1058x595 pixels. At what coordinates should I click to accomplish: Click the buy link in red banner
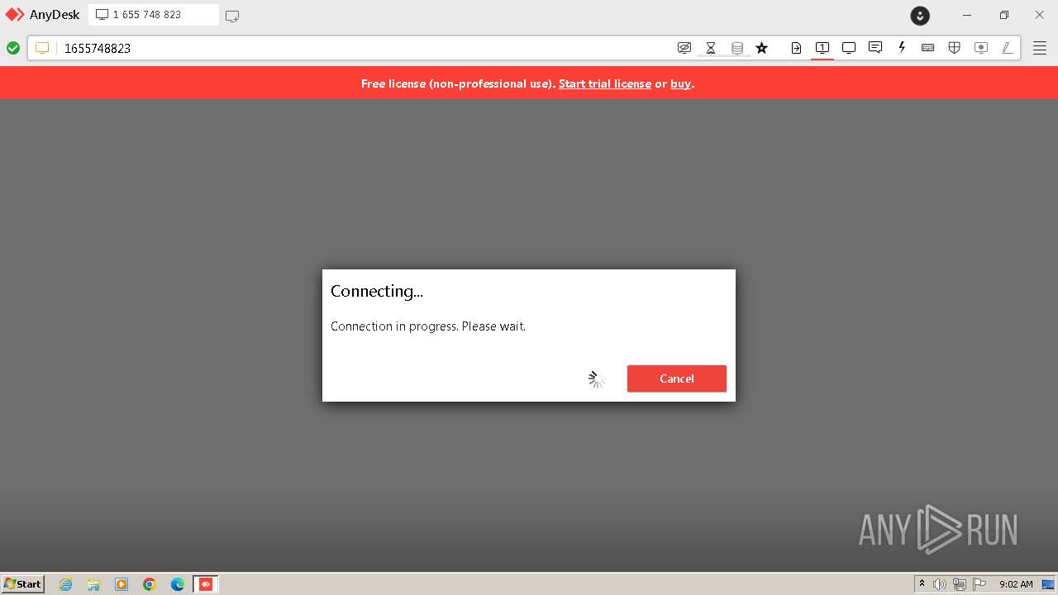pos(680,83)
